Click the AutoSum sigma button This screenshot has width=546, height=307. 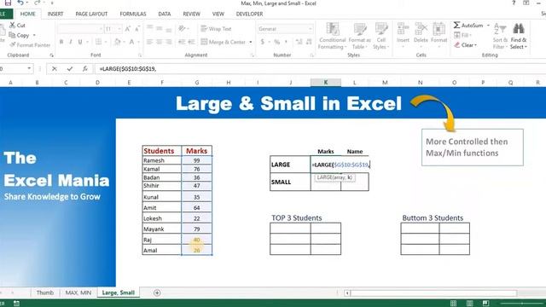(468, 25)
